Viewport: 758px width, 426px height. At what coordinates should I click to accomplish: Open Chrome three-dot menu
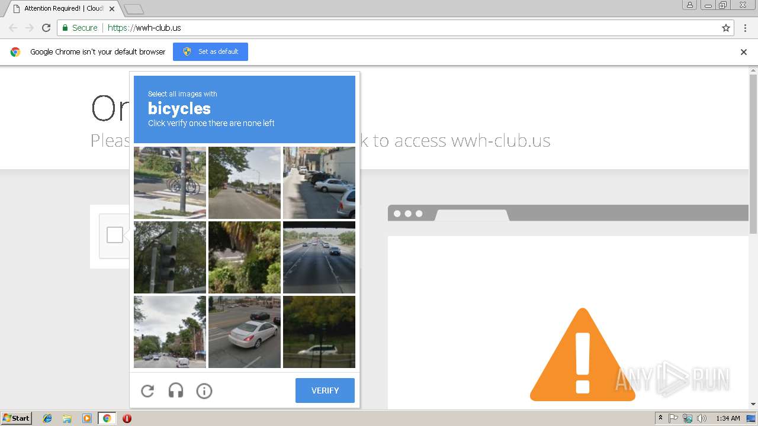point(745,28)
